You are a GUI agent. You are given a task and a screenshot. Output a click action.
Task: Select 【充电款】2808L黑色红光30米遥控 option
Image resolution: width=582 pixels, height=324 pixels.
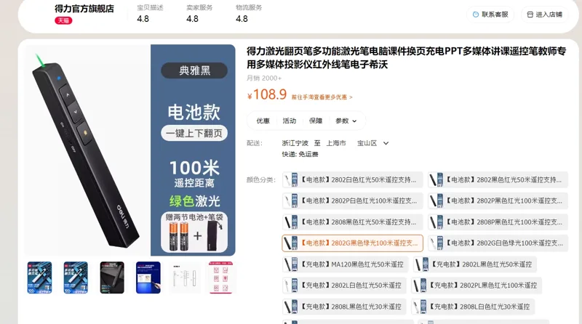344,307
